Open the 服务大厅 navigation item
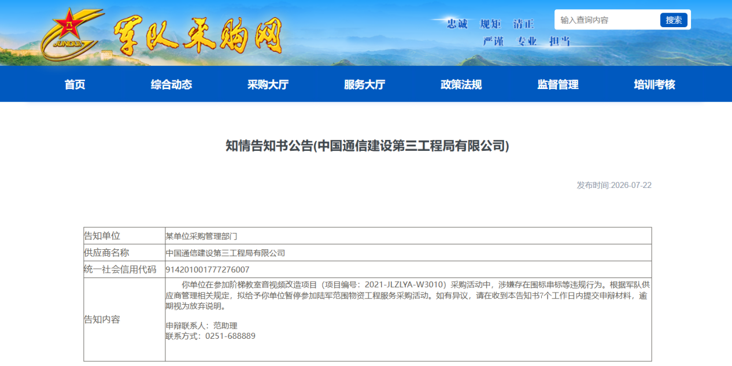This screenshot has height=366, width=732. tap(364, 84)
